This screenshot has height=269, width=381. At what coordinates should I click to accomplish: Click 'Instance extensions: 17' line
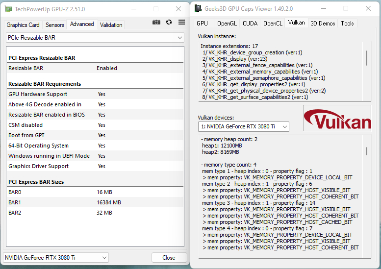click(x=229, y=46)
